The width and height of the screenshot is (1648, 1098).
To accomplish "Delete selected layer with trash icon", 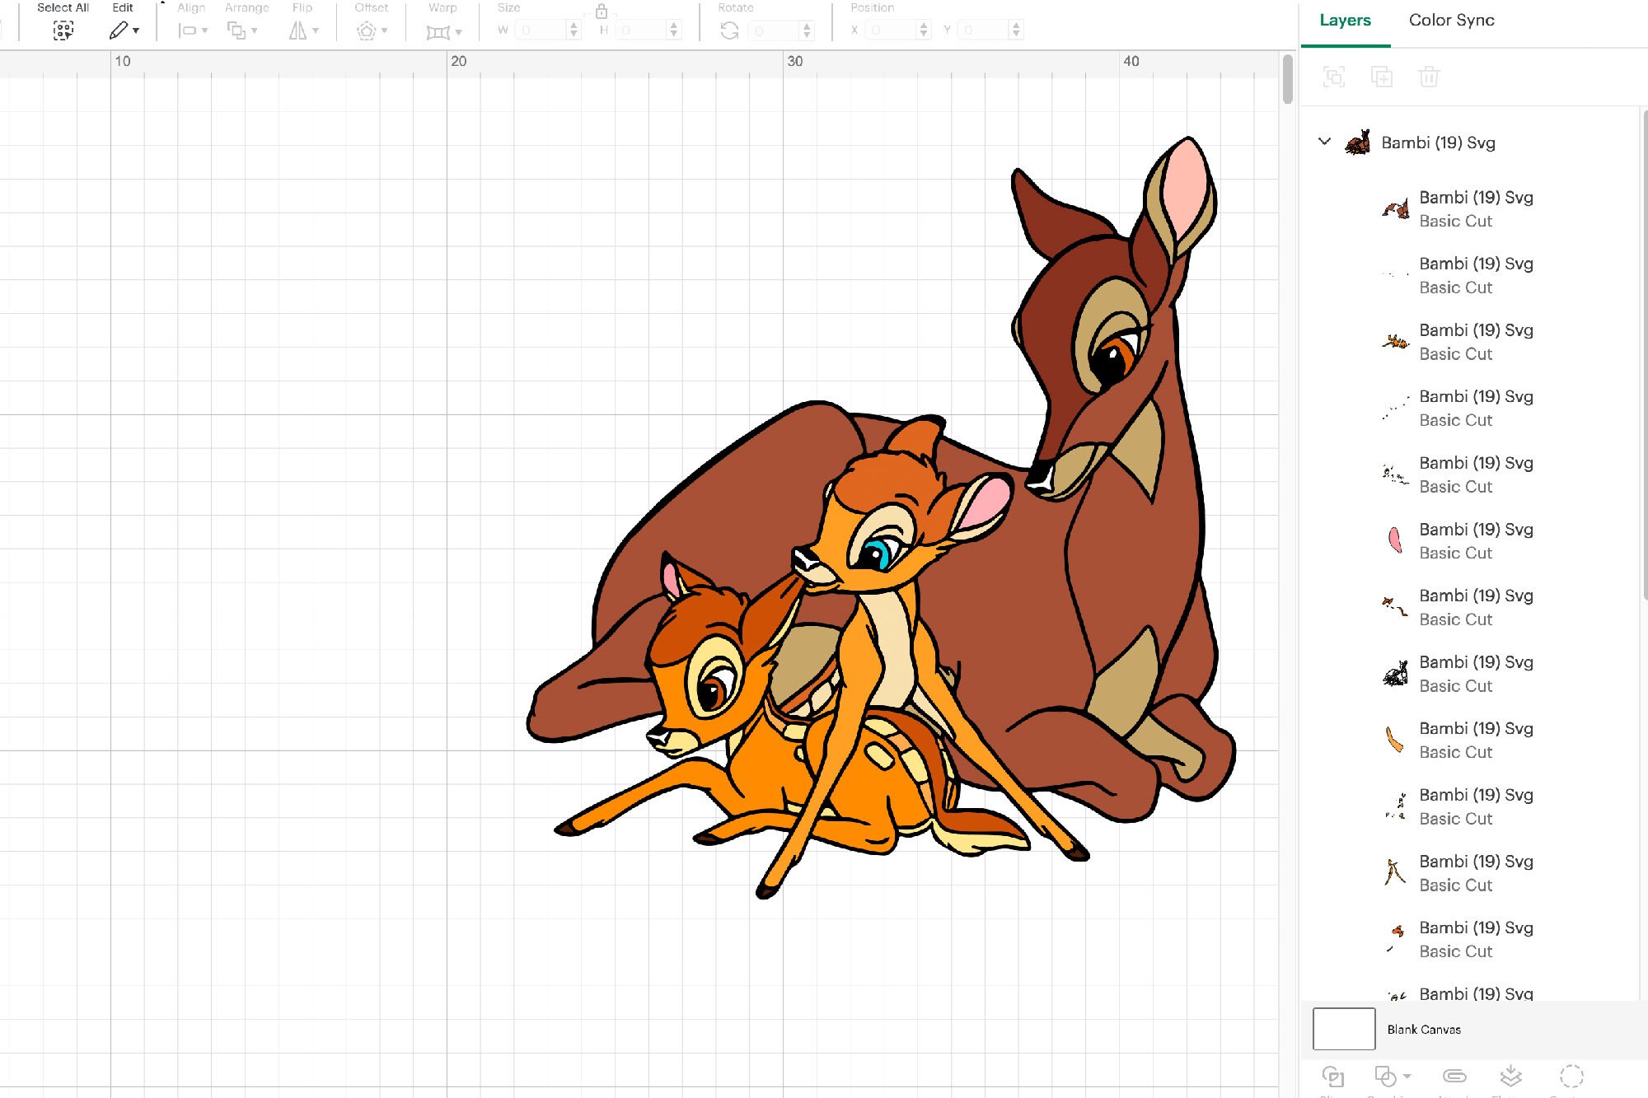I will [x=1430, y=77].
